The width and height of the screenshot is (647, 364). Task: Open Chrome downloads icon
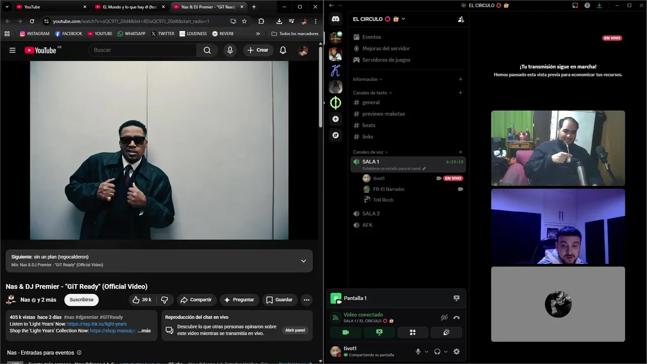(x=279, y=21)
